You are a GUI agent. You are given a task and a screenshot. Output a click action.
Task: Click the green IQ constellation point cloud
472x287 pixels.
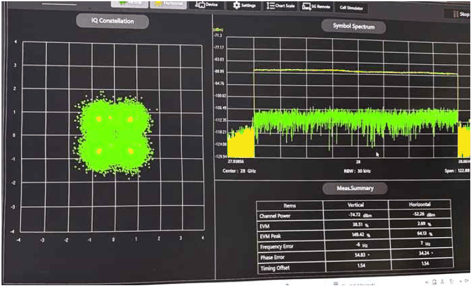[114, 135]
